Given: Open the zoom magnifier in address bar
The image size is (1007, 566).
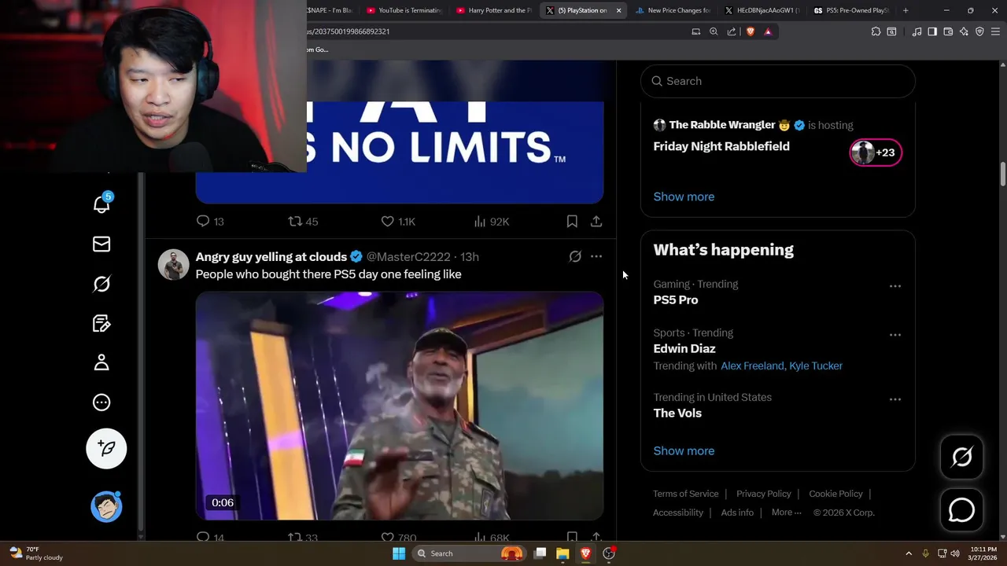Looking at the screenshot, I should tap(714, 31).
